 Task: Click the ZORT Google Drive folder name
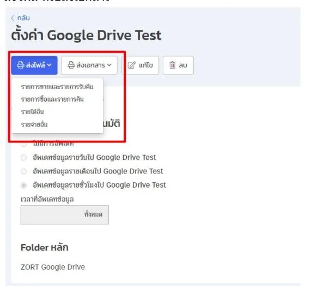[x=53, y=267]
